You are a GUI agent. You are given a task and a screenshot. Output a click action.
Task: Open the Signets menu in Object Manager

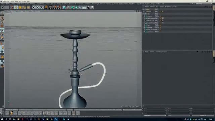(x=175, y=7)
